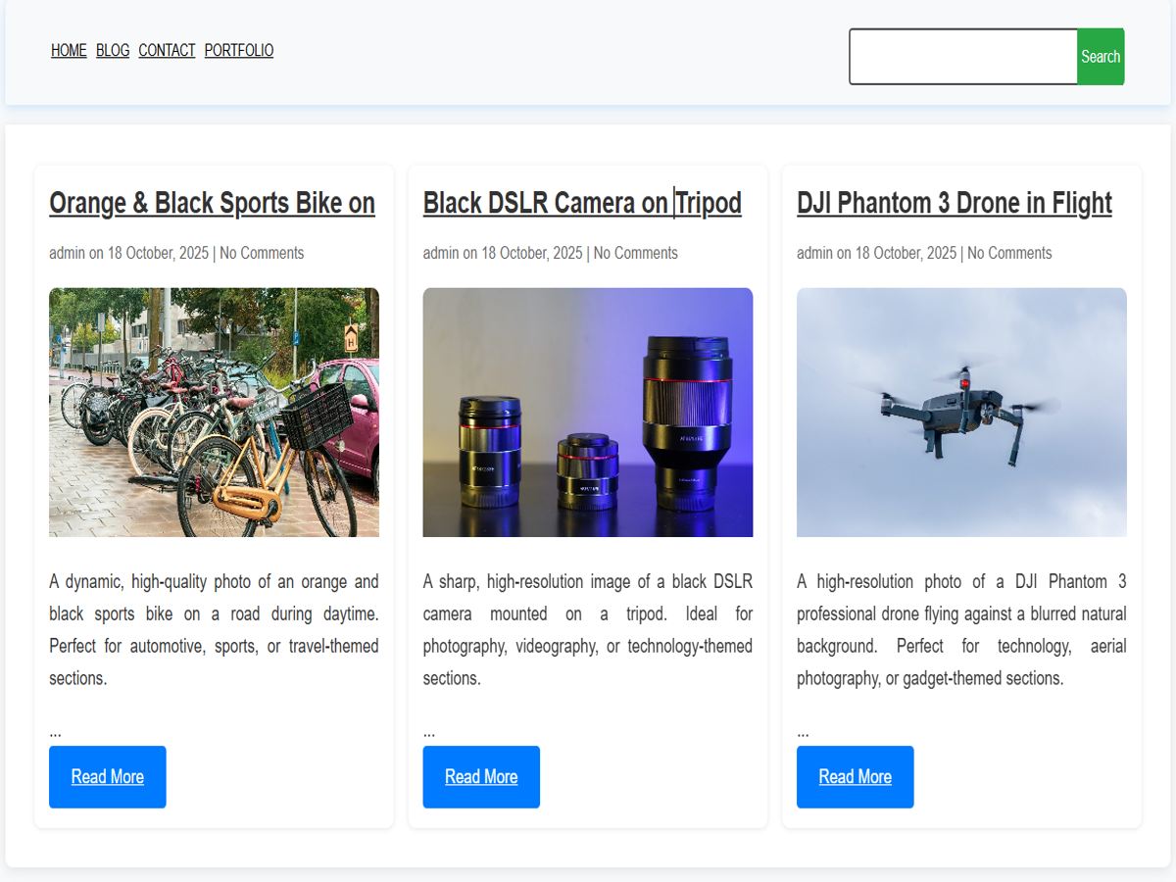Open No Comments under the DSLR camera post

click(635, 253)
